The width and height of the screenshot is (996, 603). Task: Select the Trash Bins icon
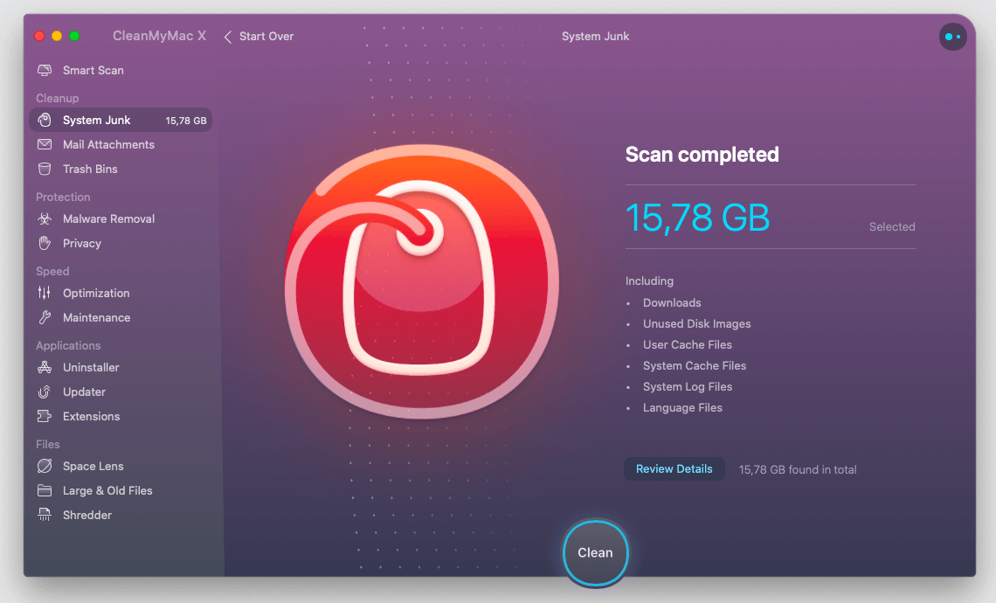(x=45, y=169)
